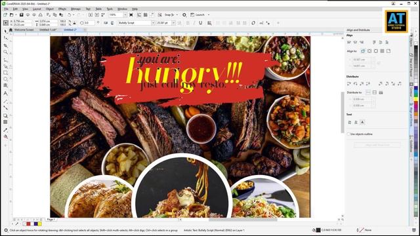Open the font size dropdown

pos(173,23)
